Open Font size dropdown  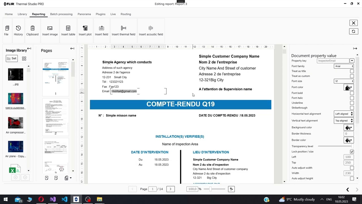tap(344, 81)
